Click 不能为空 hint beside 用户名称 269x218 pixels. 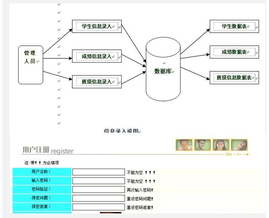coord(141,173)
